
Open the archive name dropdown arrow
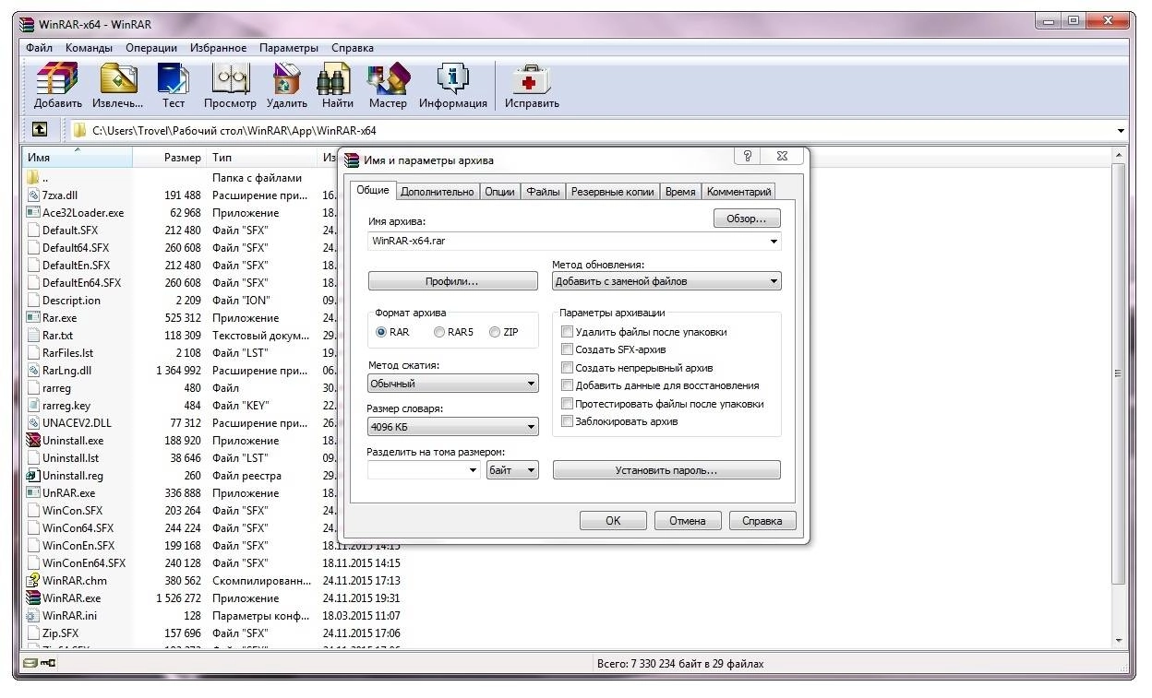[774, 242]
